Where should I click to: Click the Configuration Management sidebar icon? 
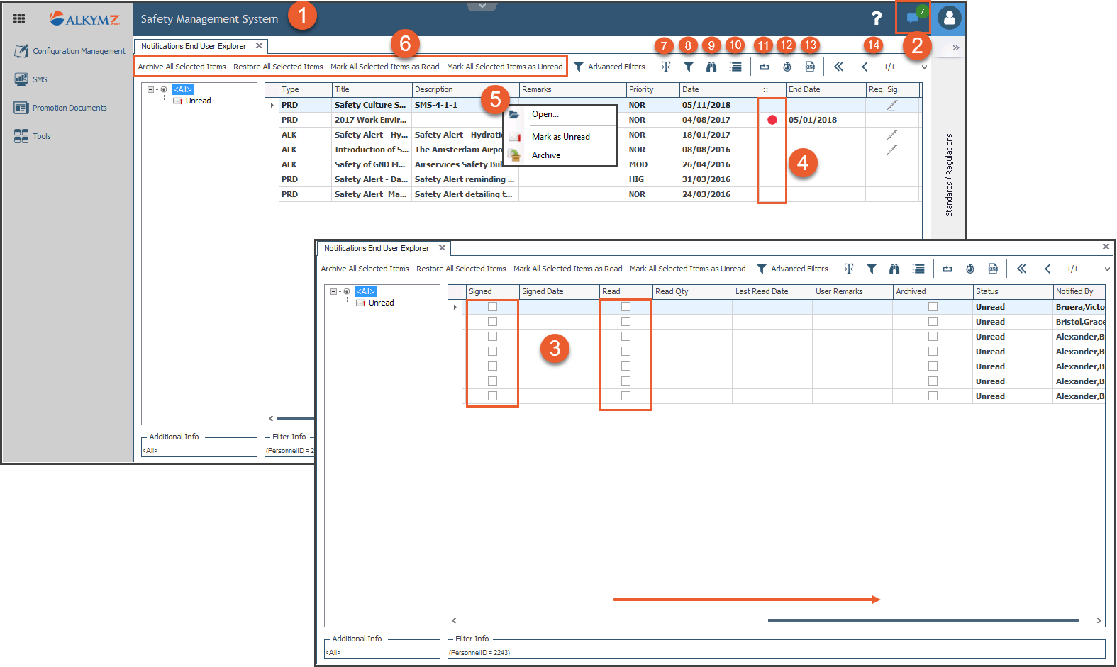[21, 51]
